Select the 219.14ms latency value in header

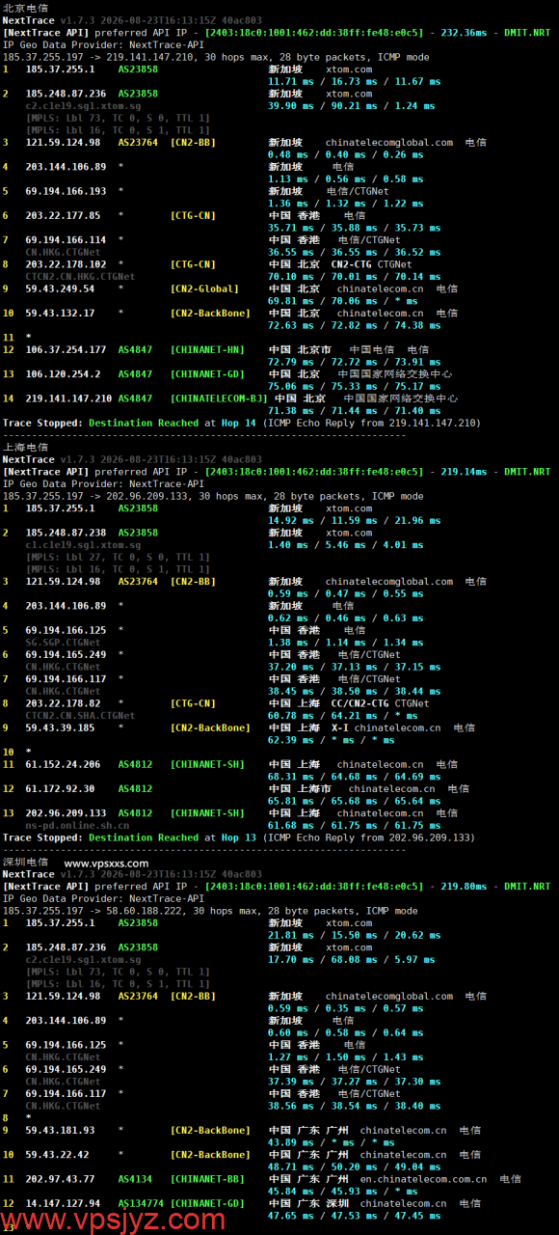pyautogui.click(x=464, y=473)
